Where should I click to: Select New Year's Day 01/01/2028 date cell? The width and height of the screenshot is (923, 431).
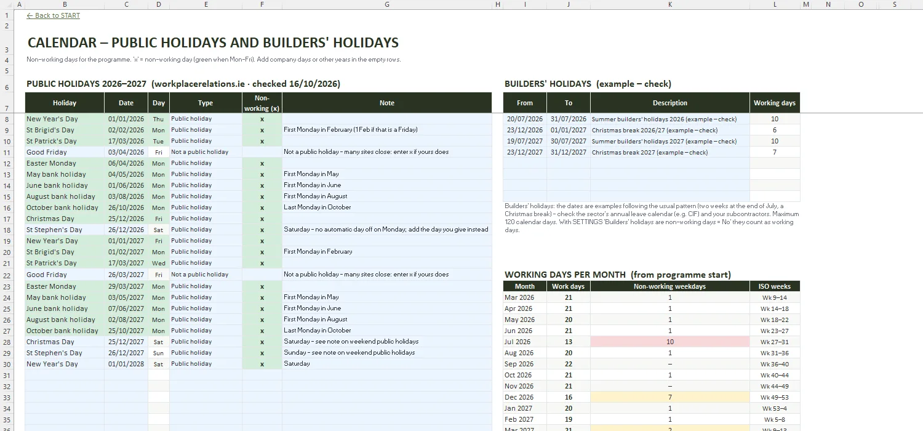pyautogui.click(x=126, y=364)
